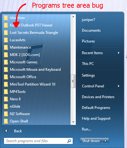The height and width of the screenshot is (148, 127).
Task: Select Microsoft Mouse and Keyboard text
Action: [x=35, y=70]
